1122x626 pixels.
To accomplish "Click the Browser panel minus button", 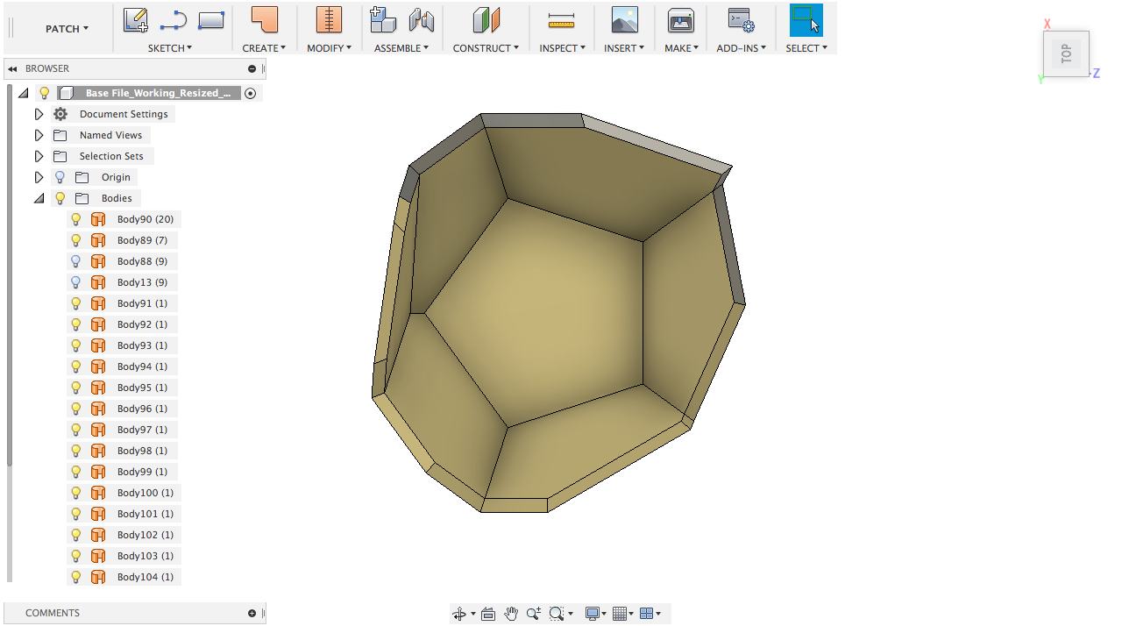I will tap(252, 68).
